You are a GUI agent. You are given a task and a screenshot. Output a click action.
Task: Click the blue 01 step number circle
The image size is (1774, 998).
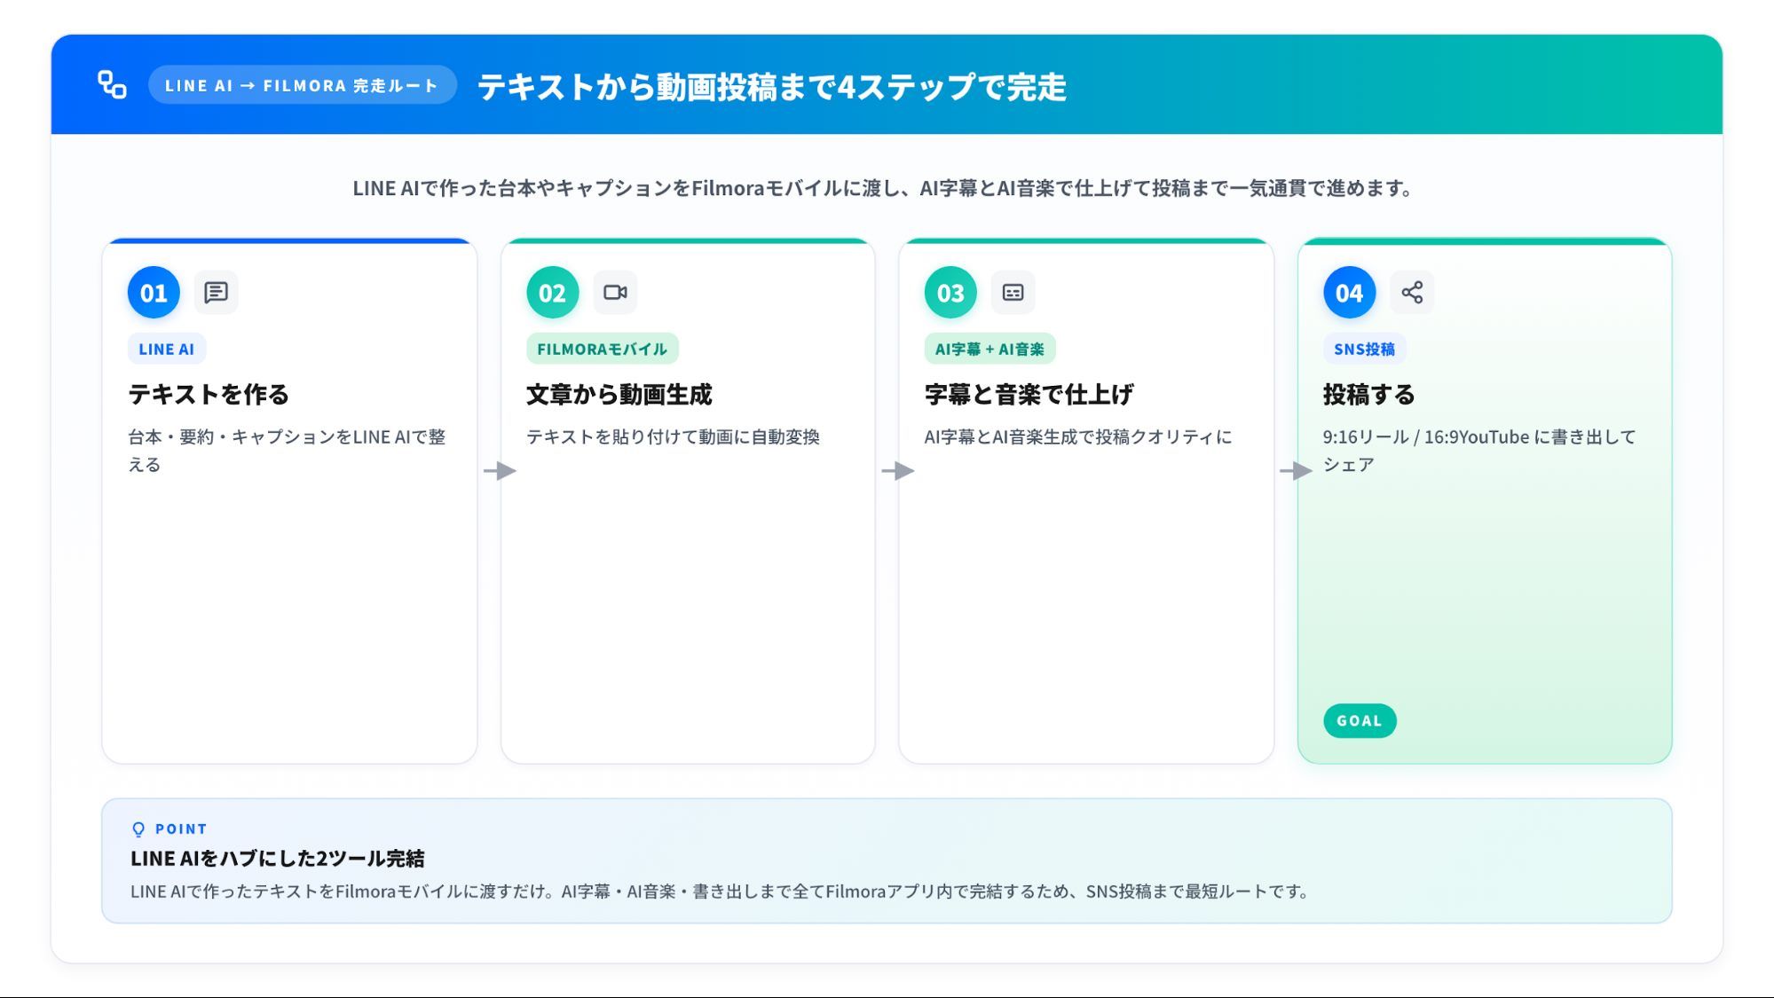[154, 293]
